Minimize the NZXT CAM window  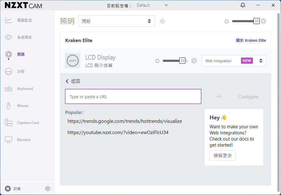(x=258, y=5)
